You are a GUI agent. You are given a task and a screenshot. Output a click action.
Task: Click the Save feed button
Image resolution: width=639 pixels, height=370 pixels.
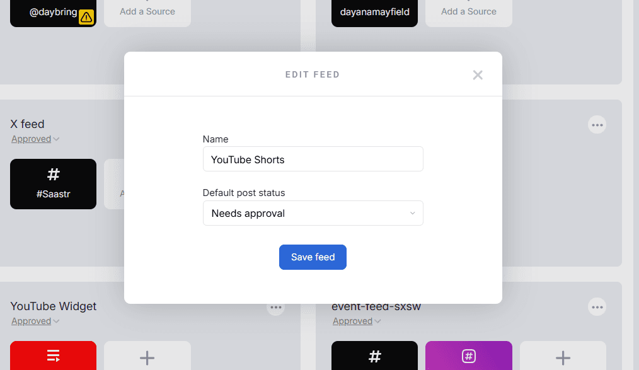[313, 257]
